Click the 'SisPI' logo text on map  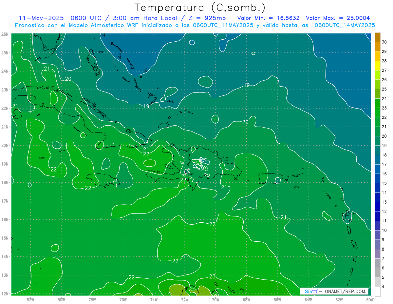coord(311,291)
